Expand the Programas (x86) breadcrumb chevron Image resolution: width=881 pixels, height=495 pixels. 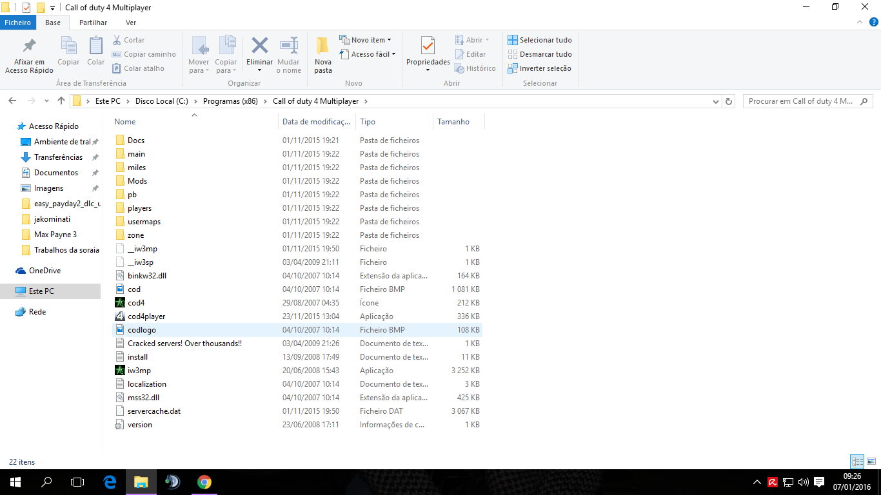[x=264, y=101]
